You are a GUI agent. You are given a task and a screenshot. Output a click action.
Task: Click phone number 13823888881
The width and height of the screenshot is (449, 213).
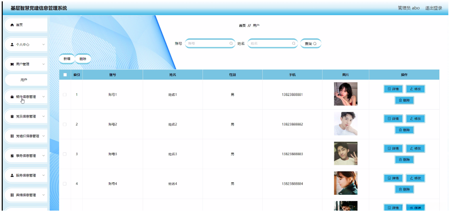(x=292, y=95)
